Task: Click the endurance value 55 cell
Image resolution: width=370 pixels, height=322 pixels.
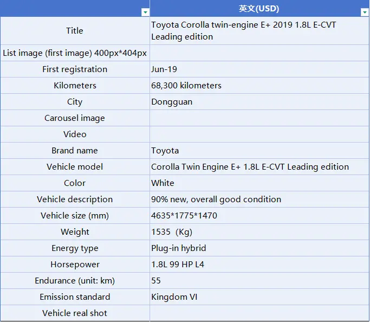Action: [x=259, y=281]
